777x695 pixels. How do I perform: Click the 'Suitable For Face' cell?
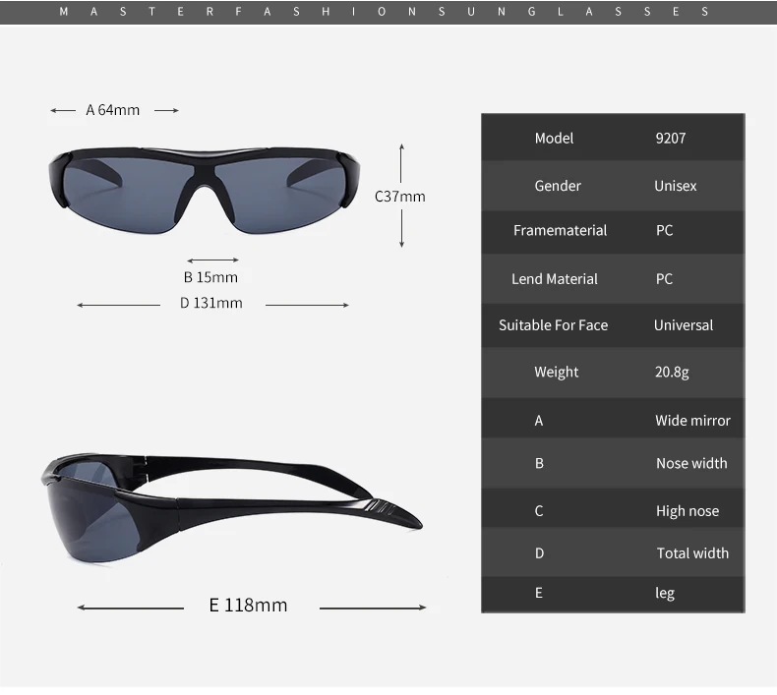pyautogui.click(x=554, y=325)
